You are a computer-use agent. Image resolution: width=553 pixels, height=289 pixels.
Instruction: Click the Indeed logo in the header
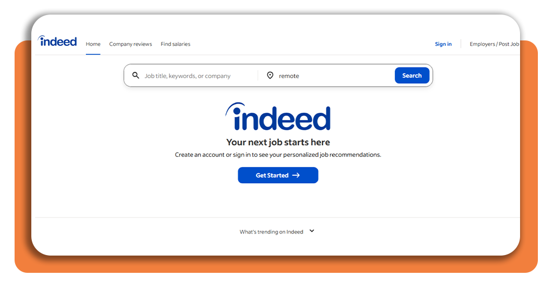click(x=57, y=41)
